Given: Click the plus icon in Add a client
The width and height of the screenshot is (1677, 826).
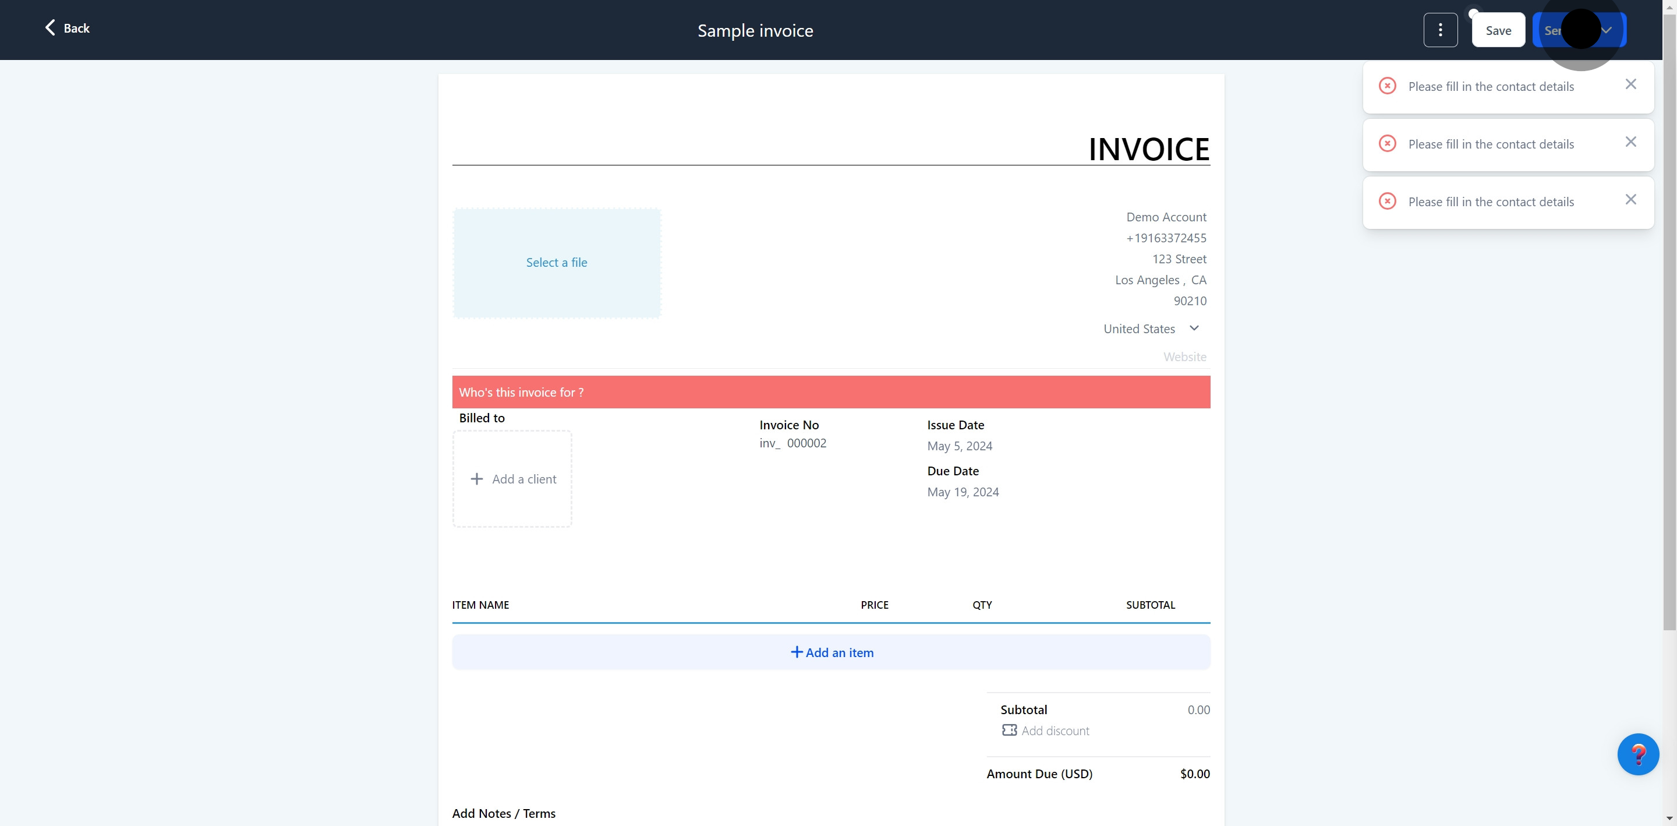Looking at the screenshot, I should pyautogui.click(x=476, y=479).
